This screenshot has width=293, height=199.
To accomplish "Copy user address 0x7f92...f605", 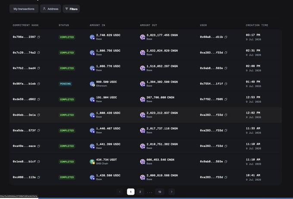I will point(226,99).
